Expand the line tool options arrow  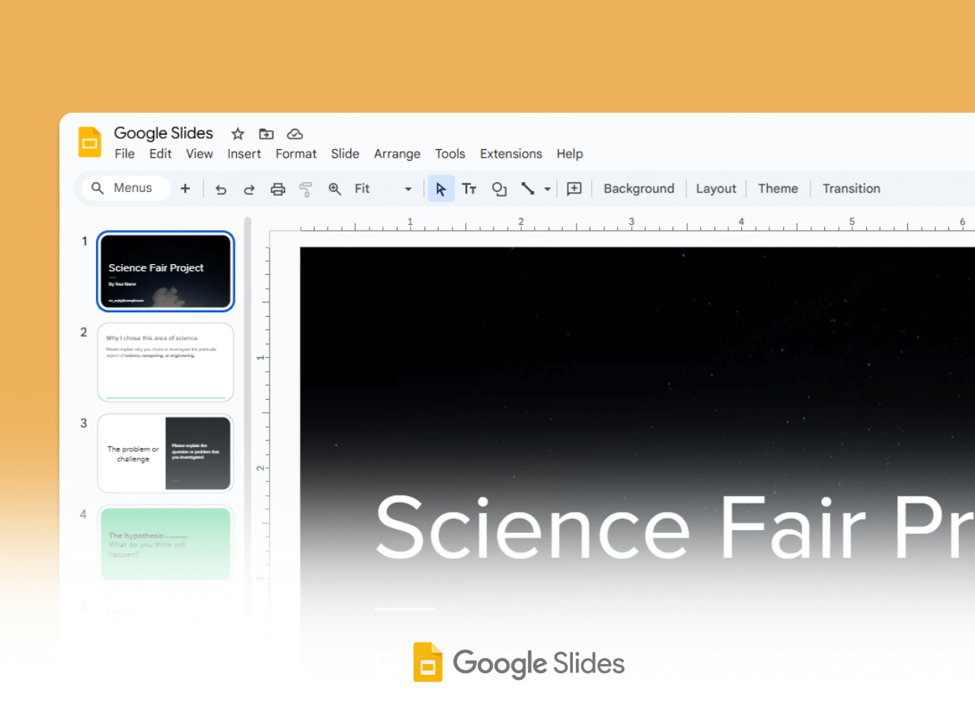(x=546, y=188)
